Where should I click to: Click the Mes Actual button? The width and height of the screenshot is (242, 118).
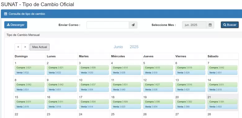coord(39,47)
